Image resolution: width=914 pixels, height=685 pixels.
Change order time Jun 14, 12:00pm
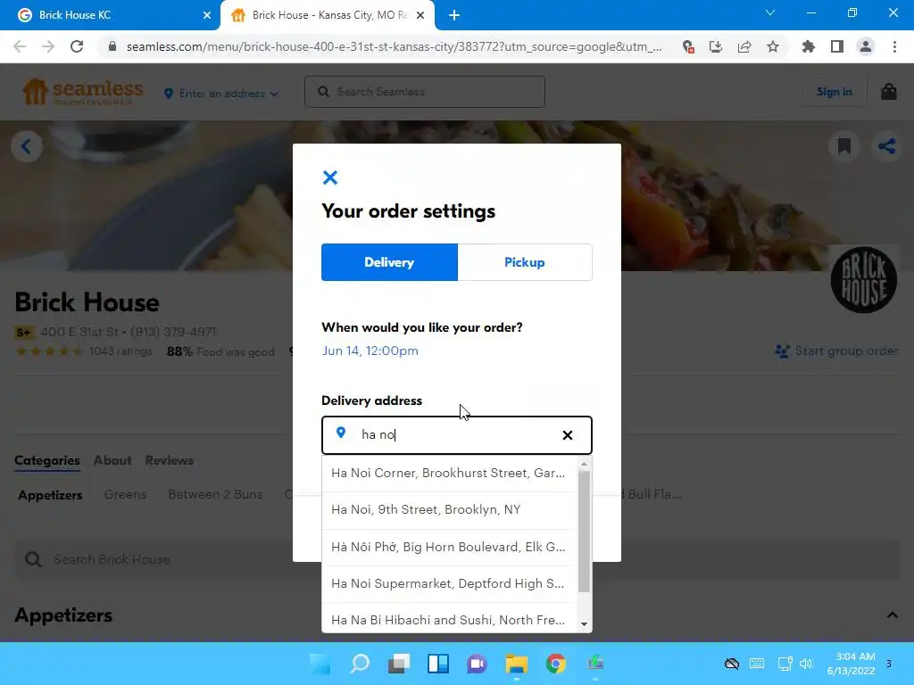coord(370,351)
